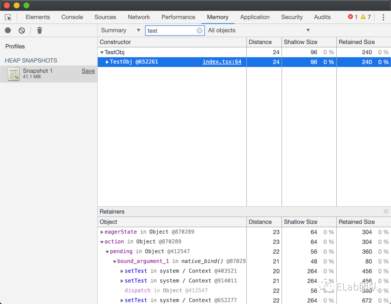
Task: Clear all profiles icon
Action: pos(22,30)
